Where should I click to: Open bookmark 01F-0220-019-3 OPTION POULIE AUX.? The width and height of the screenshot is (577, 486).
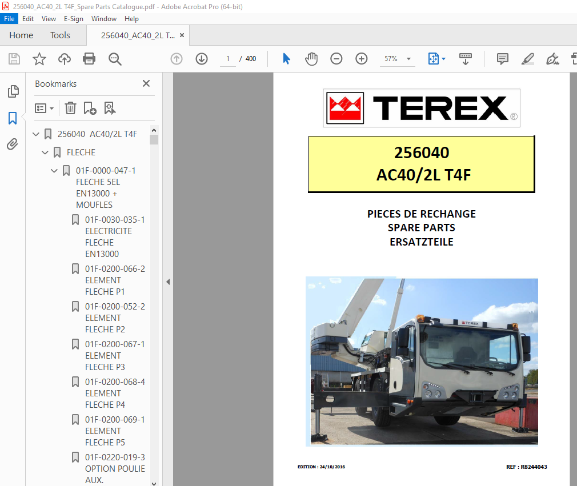tap(115, 468)
